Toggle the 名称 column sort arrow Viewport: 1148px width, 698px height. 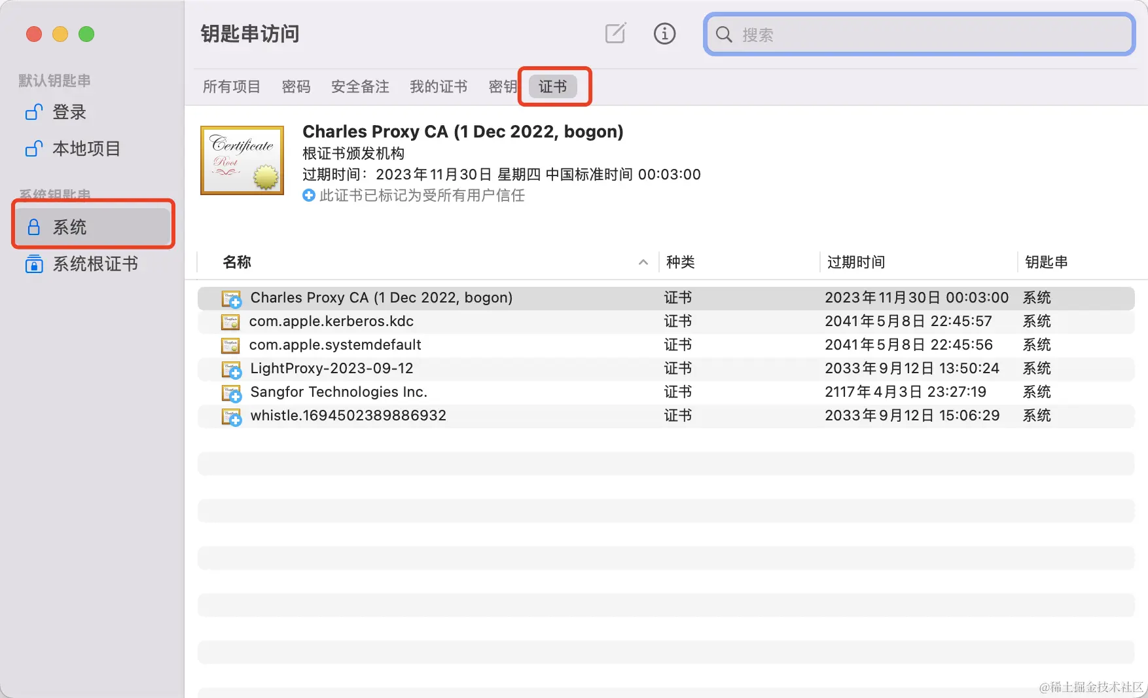tap(643, 262)
